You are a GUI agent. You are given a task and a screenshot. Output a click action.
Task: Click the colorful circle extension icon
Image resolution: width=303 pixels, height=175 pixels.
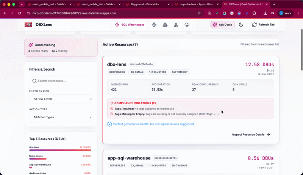click(x=224, y=13)
